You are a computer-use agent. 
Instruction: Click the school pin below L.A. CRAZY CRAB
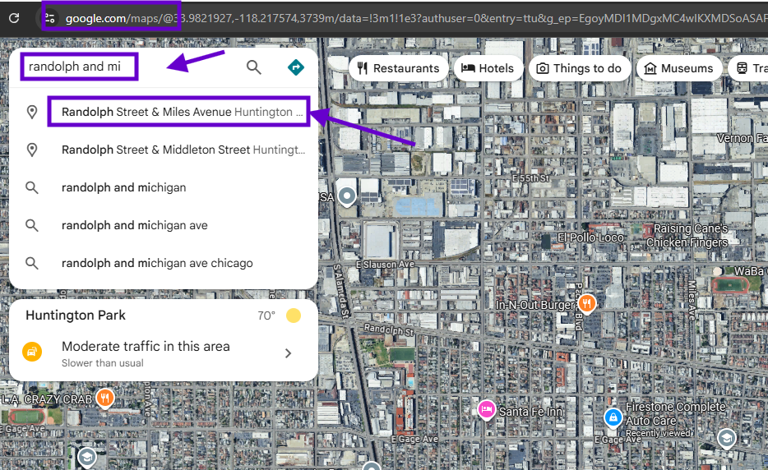(x=86, y=458)
